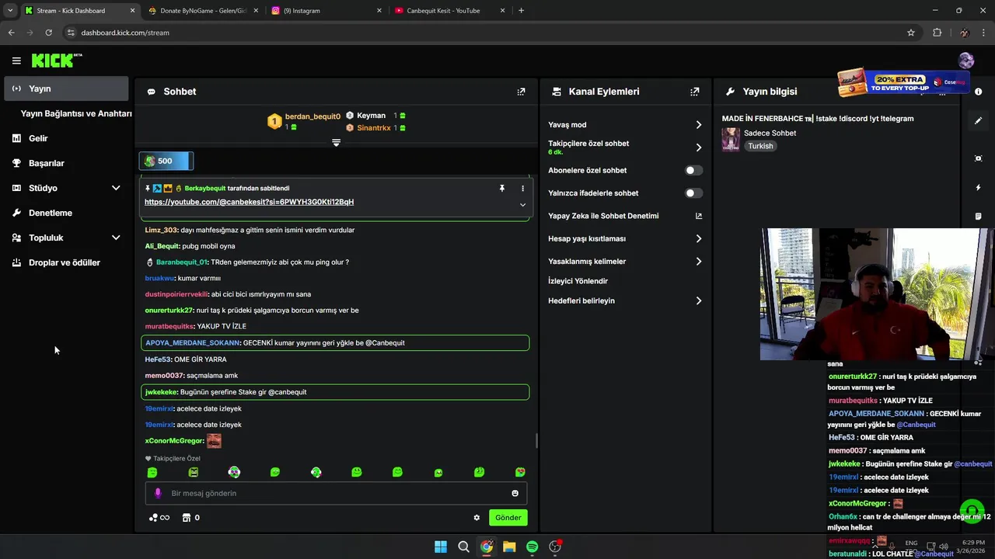
Task: Click the pencil edit icon in right sidebar
Action: tap(978, 120)
